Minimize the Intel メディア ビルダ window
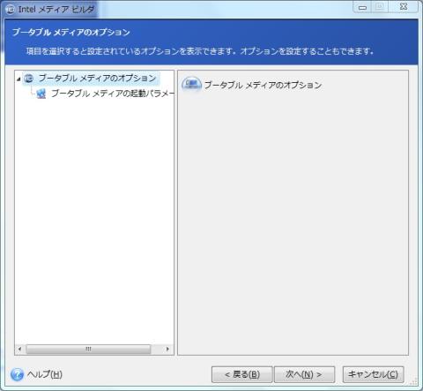This screenshot has height=391, width=423. [362, 7]
